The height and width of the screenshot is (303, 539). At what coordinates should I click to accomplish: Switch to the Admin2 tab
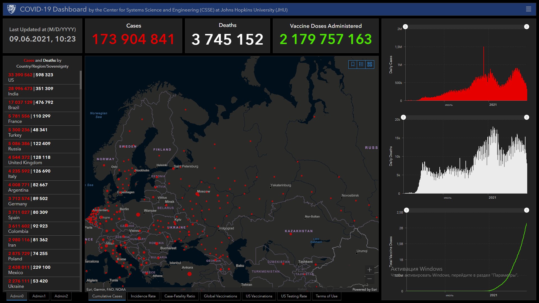[x=61, y=296]
